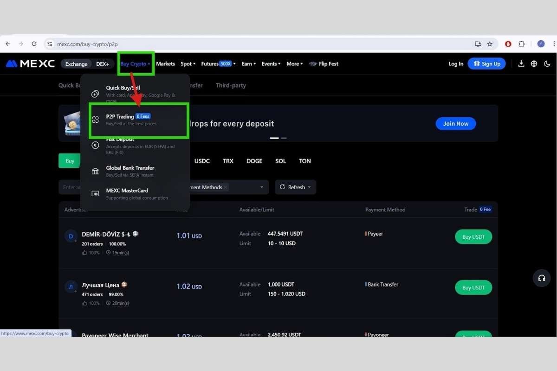Image resolution: width=557 pixels, height=371 pixels.
Task: Toggle dark mode with the moon icon
Action: (547, 64)
